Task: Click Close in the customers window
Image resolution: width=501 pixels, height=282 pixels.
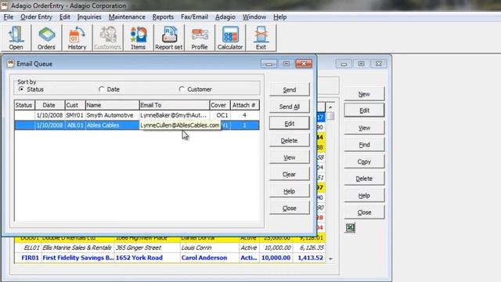Action: tap(364, 212)
